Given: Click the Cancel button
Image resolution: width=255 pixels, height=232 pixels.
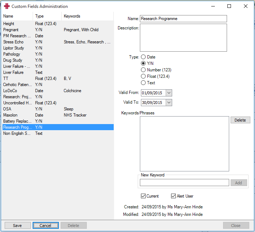Looking at the screenshot, I should click(46, 226).
